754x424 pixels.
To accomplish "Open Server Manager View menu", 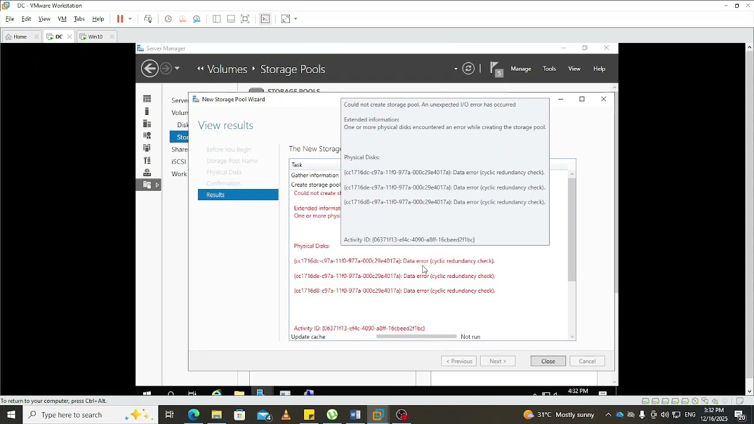I will coord(574,69).
